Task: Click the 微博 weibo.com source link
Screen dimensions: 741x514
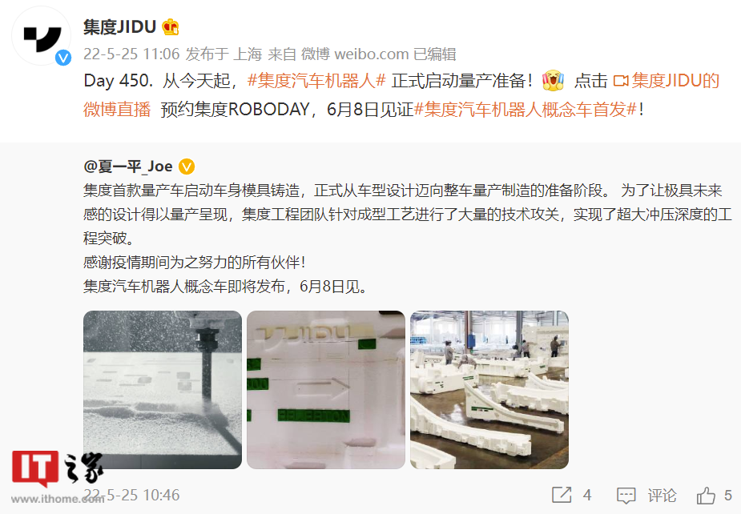Action: pyautogui.click(x=355, y=54)
